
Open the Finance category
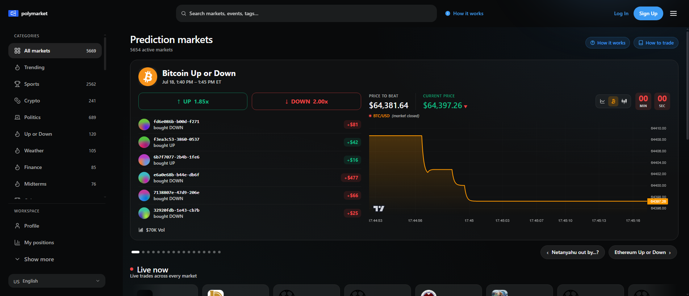click(x=55, y=167)
